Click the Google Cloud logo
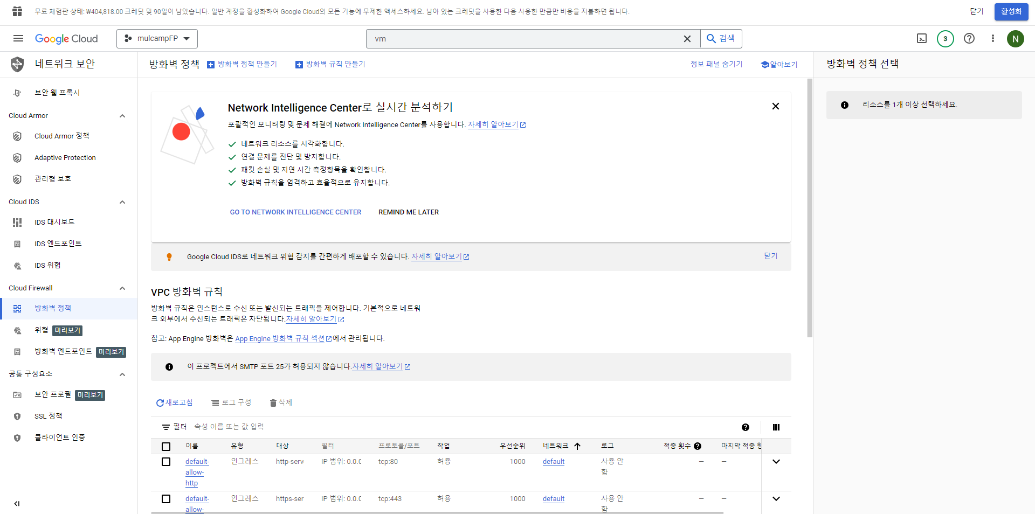Screen dimensions: 1035x514 [66, 39]
